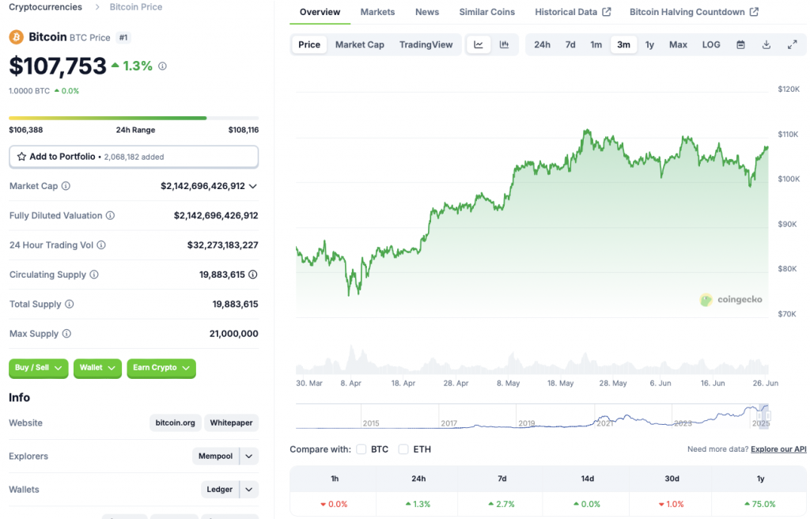Expand the chart to fullscreen

point(792,44)
